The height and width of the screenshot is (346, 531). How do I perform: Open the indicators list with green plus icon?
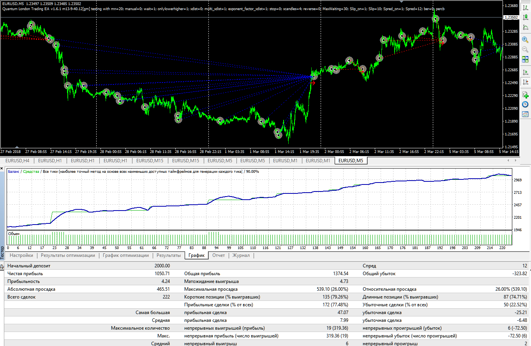[x=525, y=95]
